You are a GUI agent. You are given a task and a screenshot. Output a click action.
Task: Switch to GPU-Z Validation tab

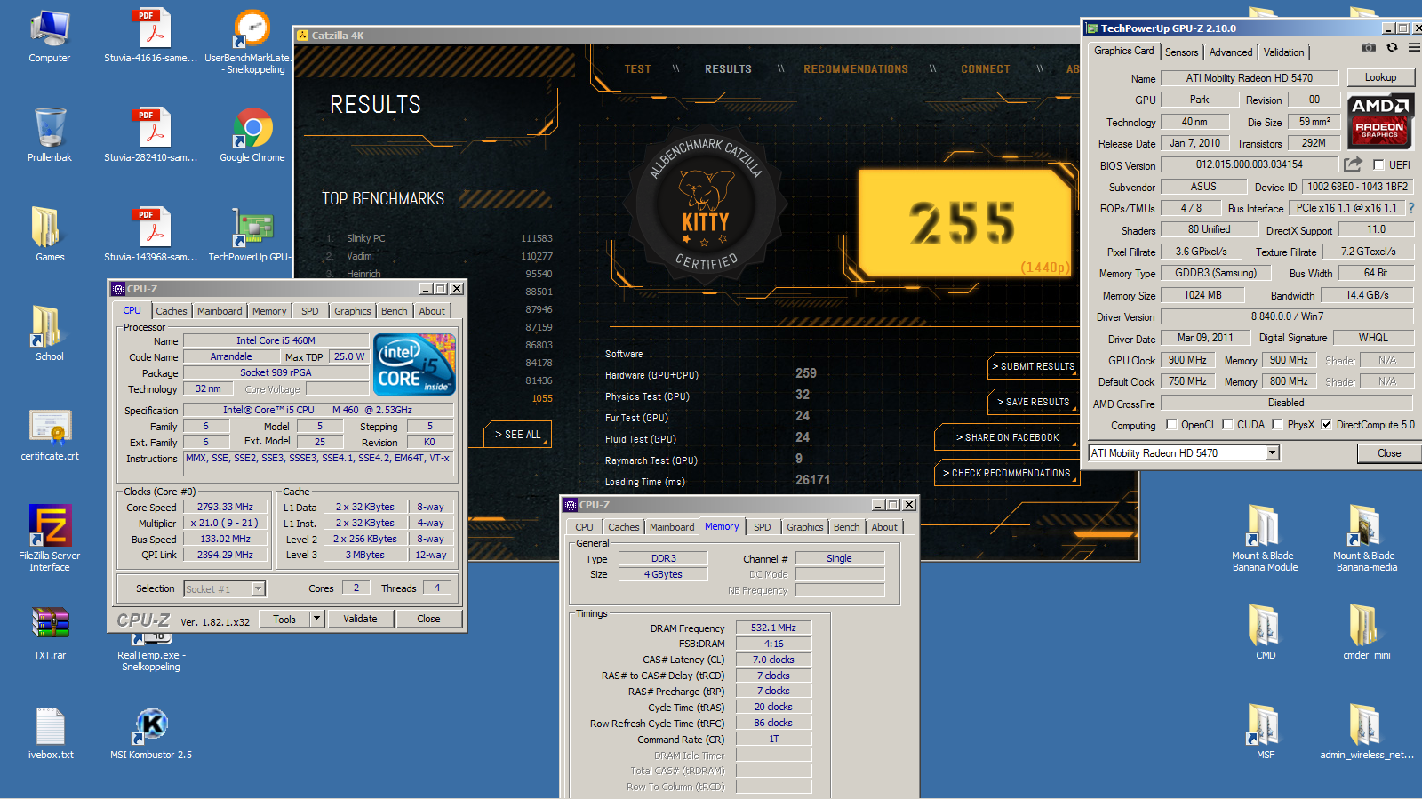tap(1284, 52)
